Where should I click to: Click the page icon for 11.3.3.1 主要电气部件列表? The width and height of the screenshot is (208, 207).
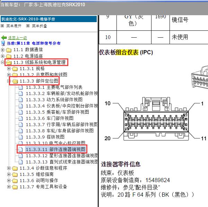tap(21, 87)
